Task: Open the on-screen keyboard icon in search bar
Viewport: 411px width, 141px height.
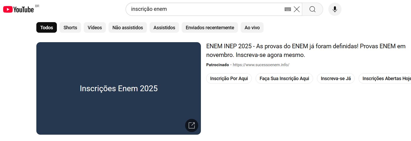Action: pos(288,9)
